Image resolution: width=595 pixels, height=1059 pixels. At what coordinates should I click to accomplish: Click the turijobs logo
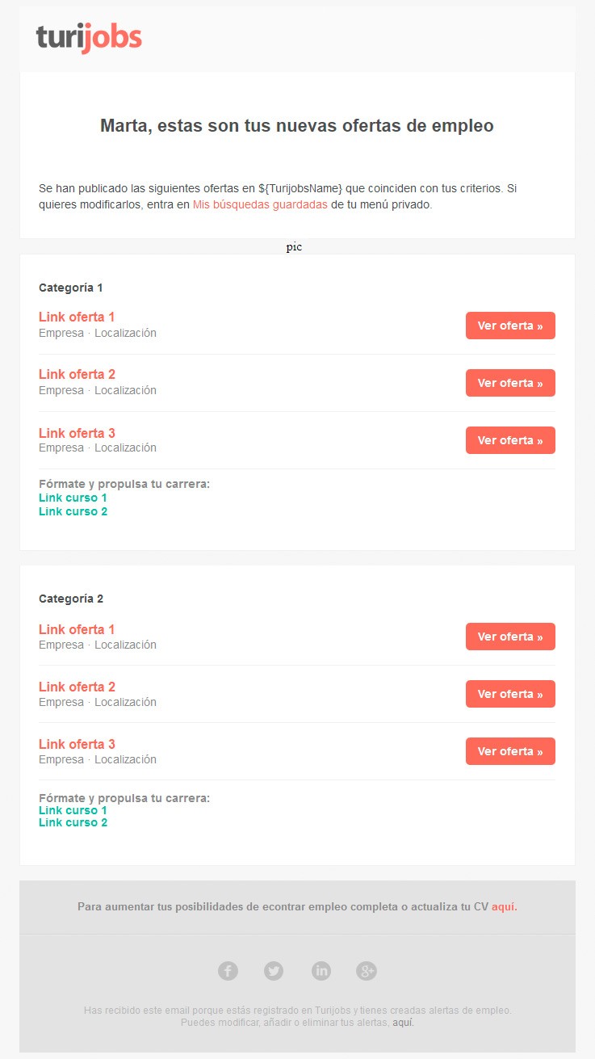pos(89,38)
